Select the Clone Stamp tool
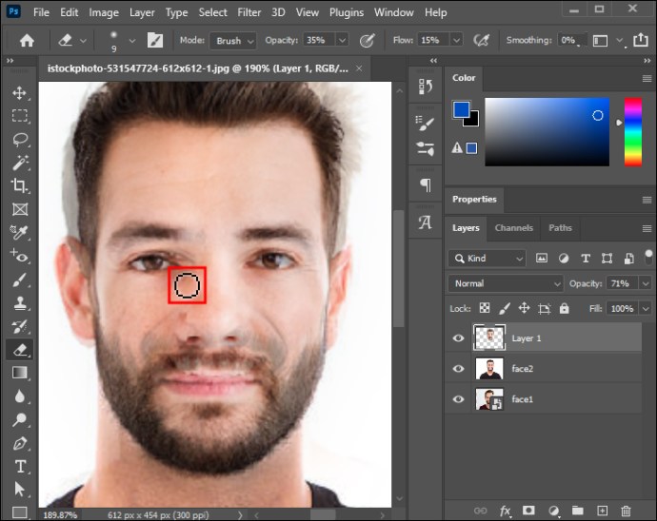 (x=20, y=303)
